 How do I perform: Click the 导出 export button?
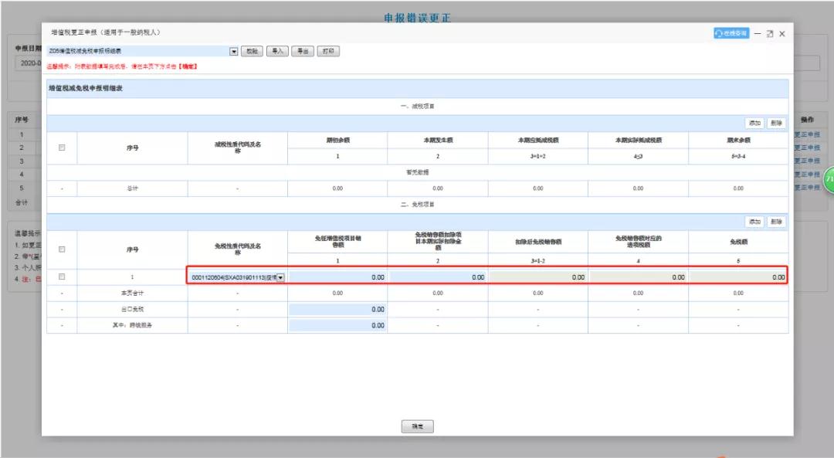(x=302, y=51)
